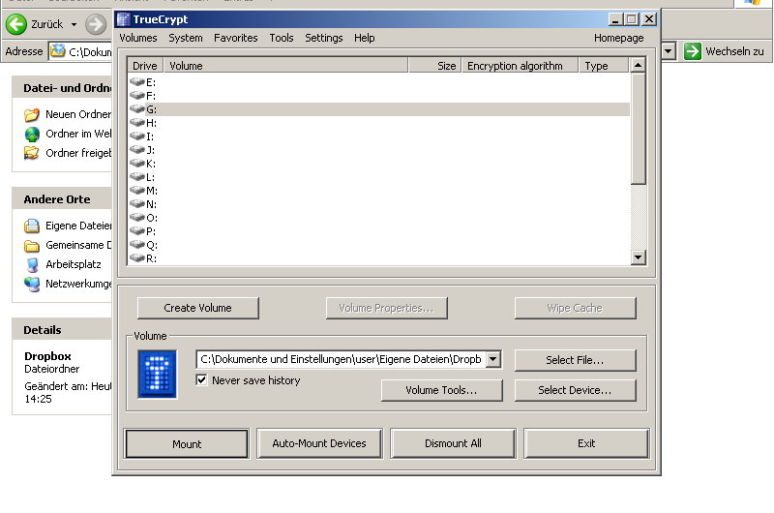Image resolution: width=774 pixels, height=513 pixels.
Task: Select drive H: slot in TrueCrypt list
Action: point(379,123)
